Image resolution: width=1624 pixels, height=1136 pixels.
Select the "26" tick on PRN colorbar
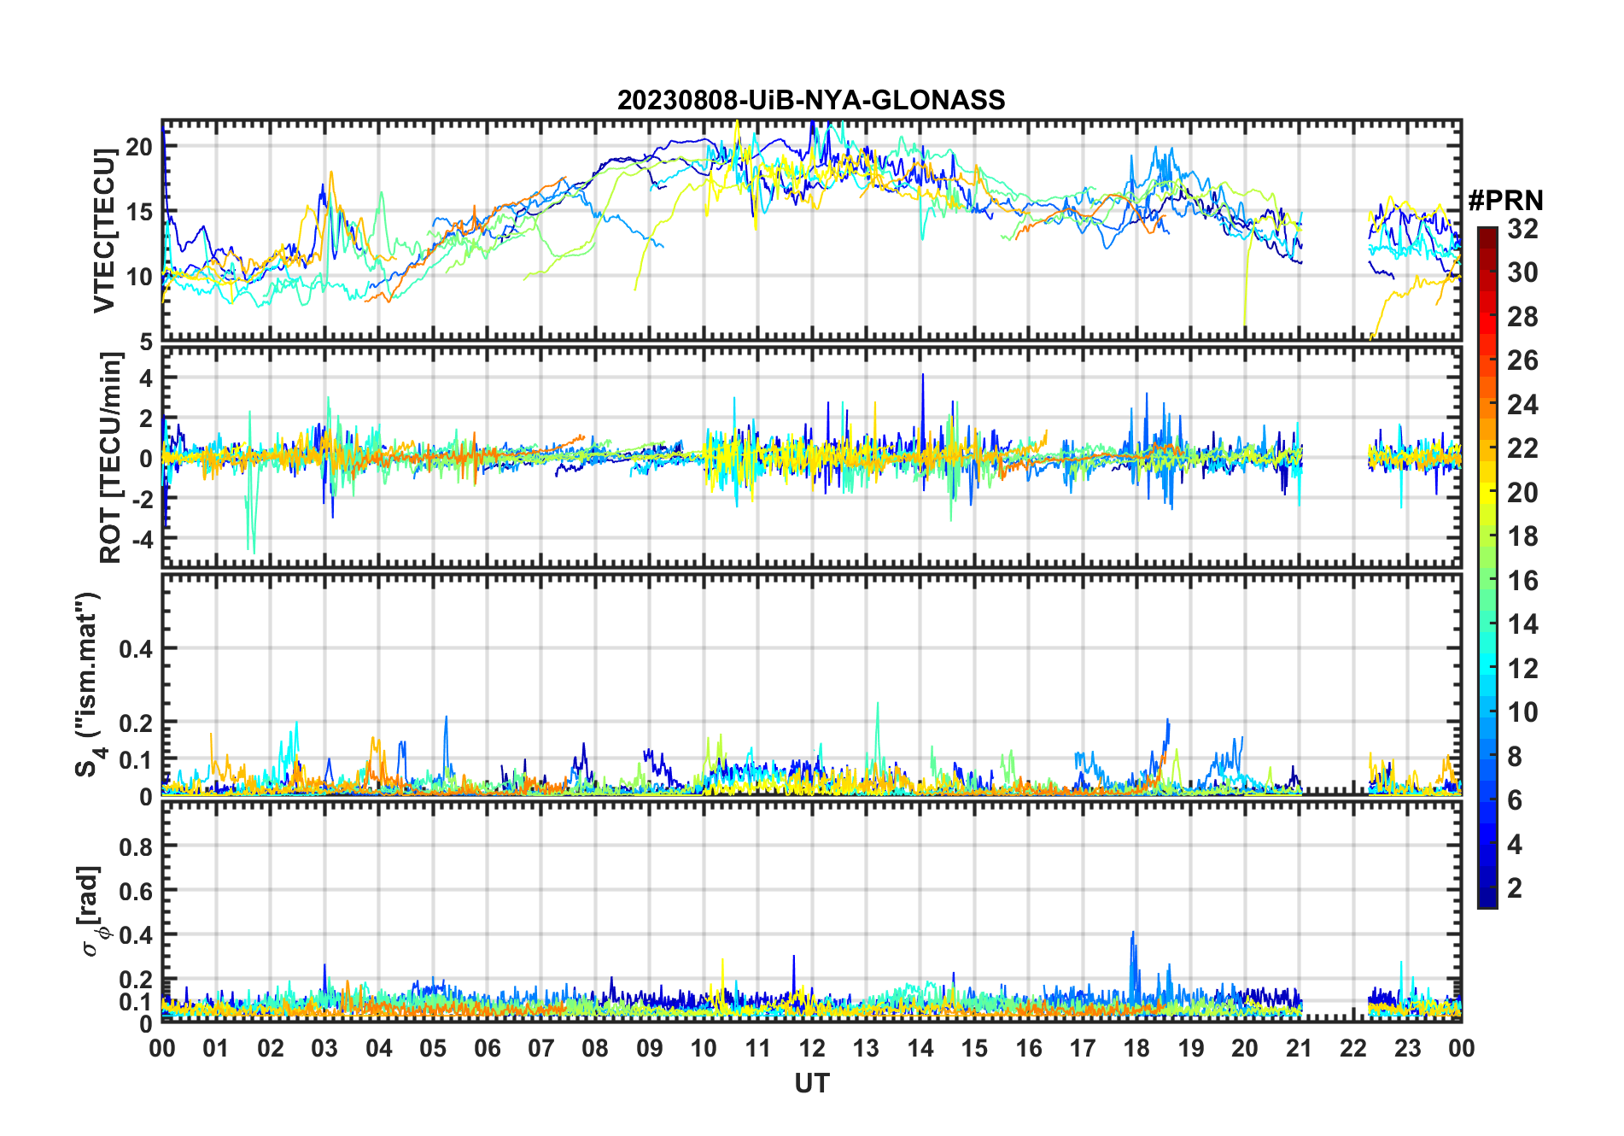pos(1522,360)
